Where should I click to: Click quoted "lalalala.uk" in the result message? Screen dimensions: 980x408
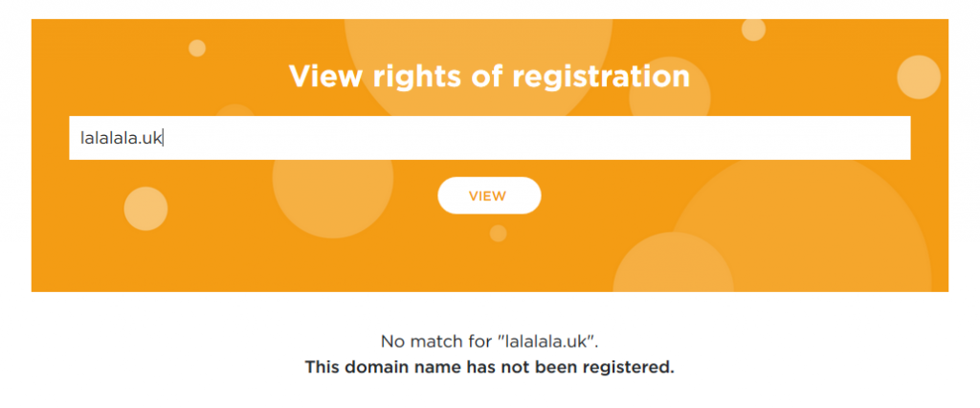tap(558, 341)
